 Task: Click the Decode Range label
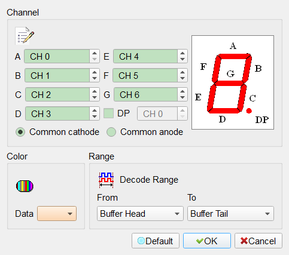coord(149,180)
